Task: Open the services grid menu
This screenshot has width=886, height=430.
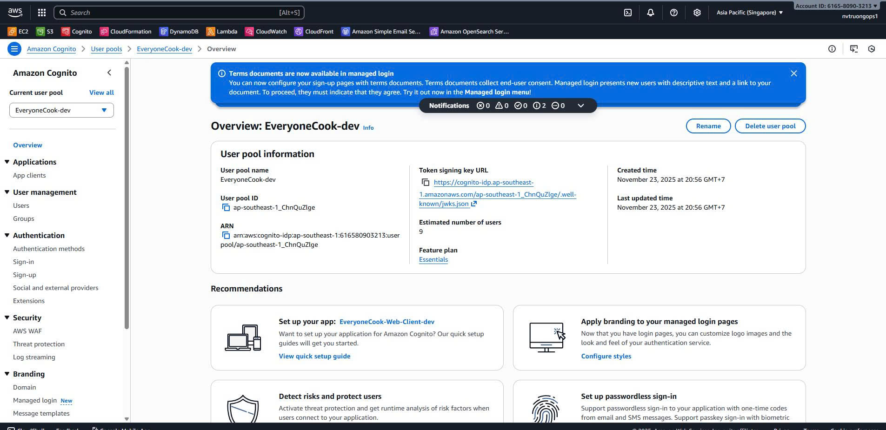Action: 42,13
